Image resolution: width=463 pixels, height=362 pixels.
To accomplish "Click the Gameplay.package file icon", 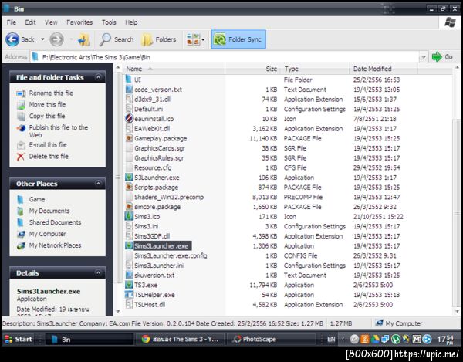I will pos(129,138).
